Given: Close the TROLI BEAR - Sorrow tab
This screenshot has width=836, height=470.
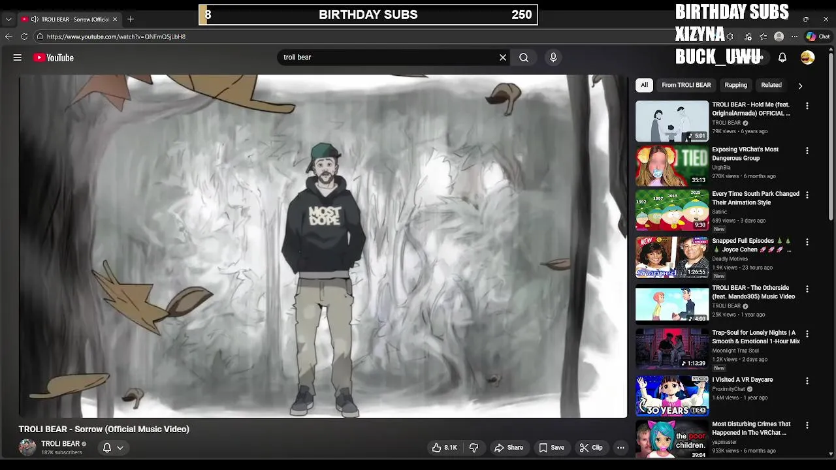Looking at the screenshot, I should [115, 19].
